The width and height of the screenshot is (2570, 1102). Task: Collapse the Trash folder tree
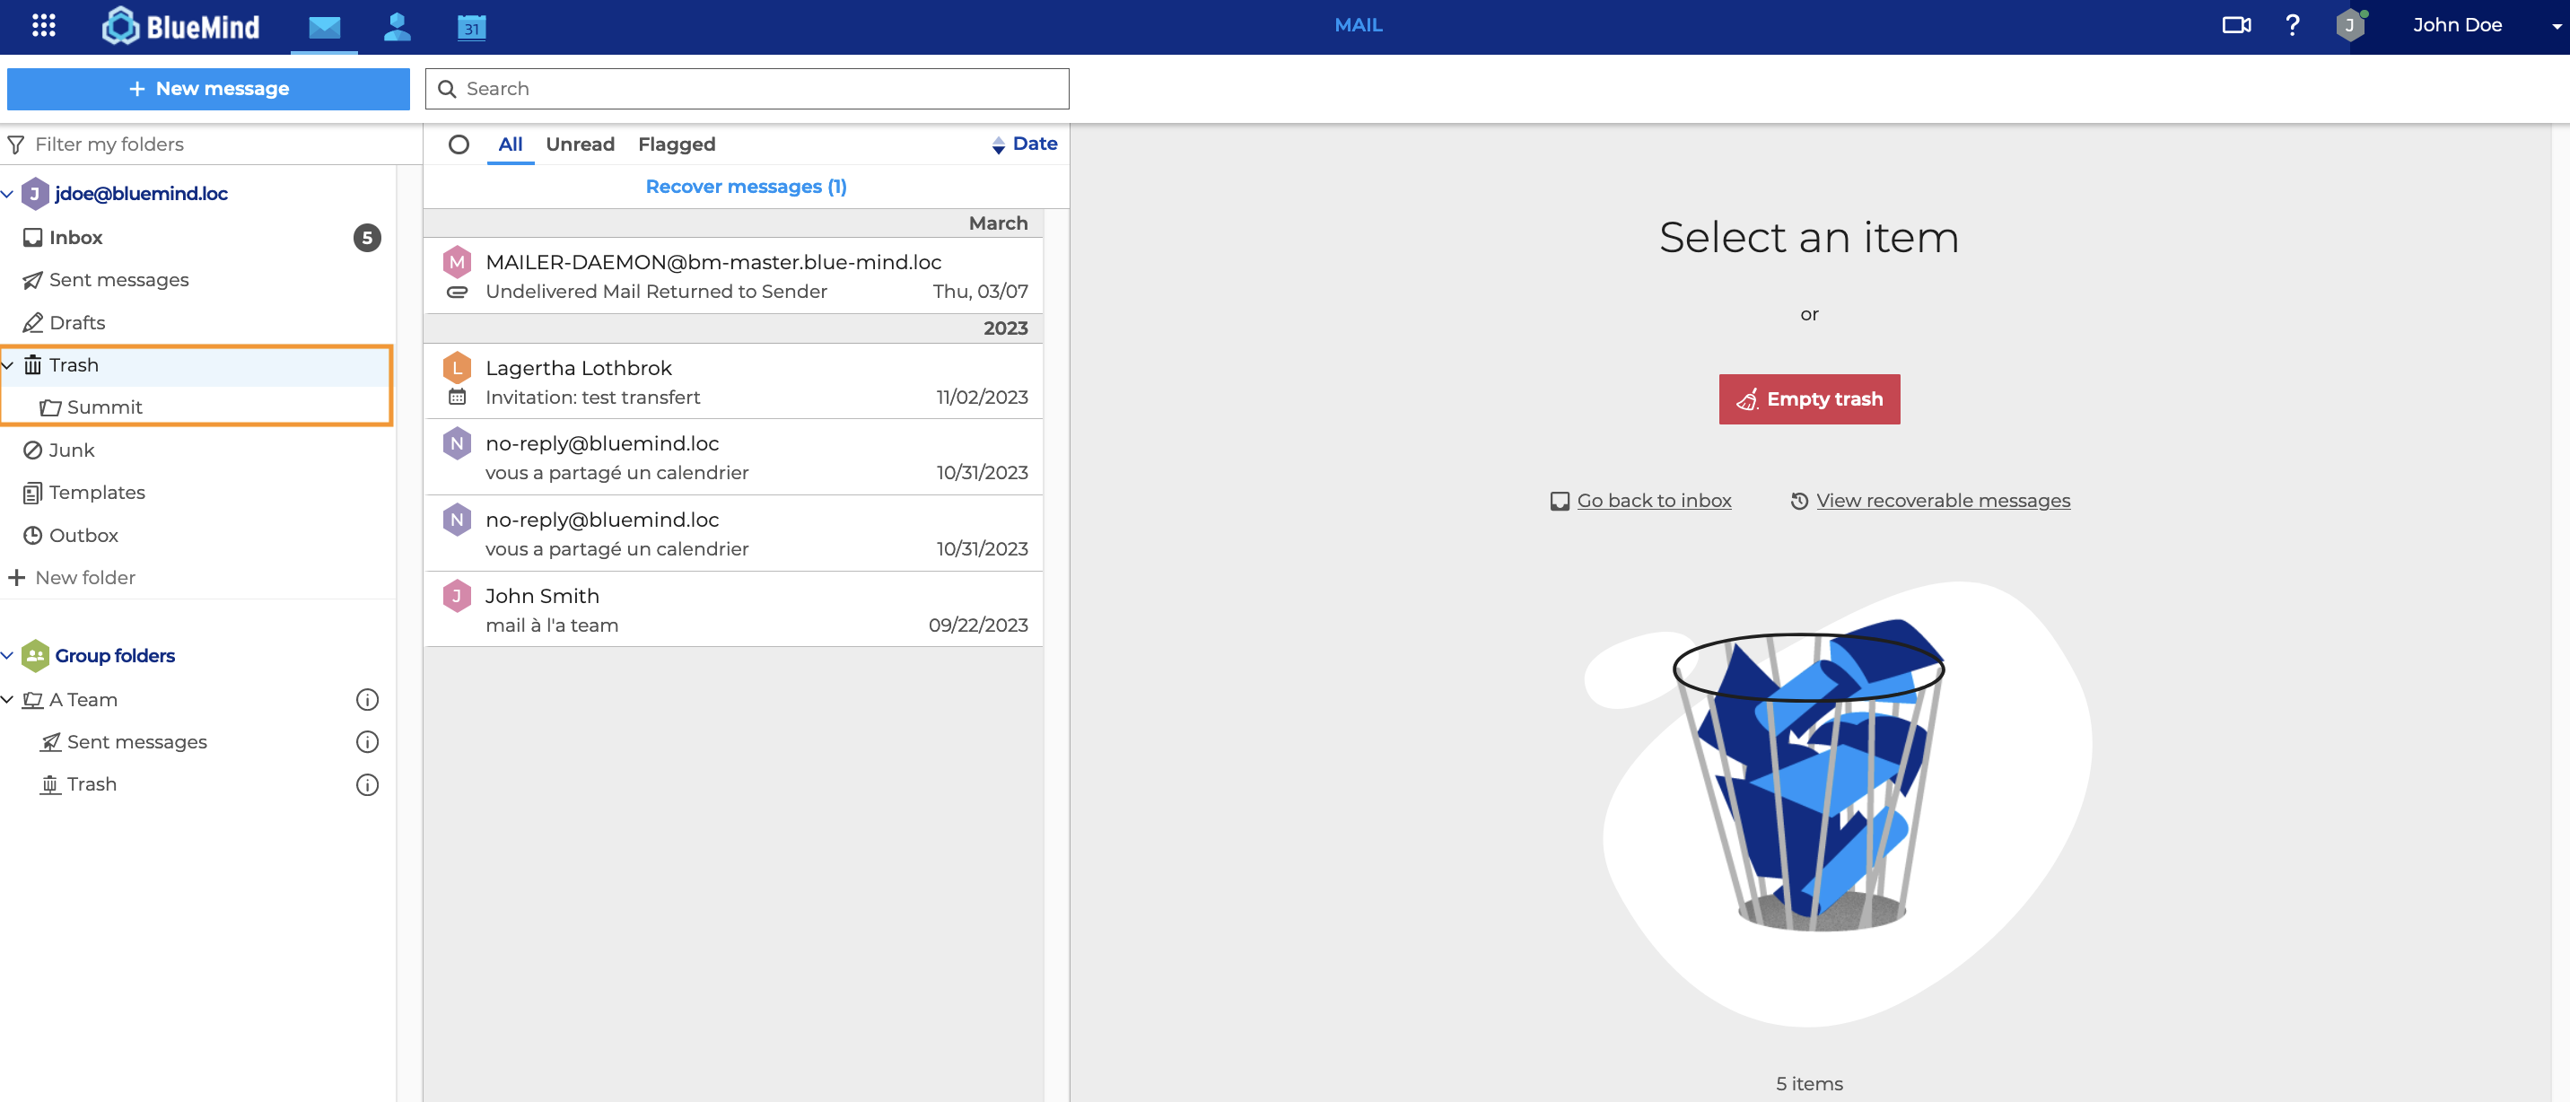(7, 366)
